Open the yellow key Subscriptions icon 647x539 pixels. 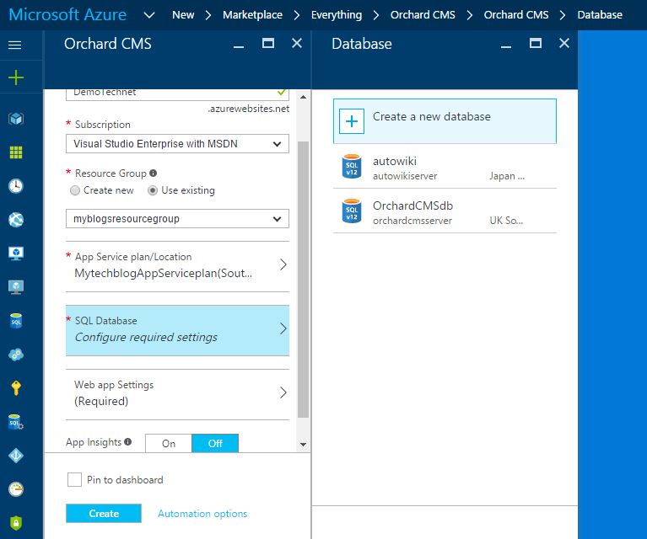16,388
